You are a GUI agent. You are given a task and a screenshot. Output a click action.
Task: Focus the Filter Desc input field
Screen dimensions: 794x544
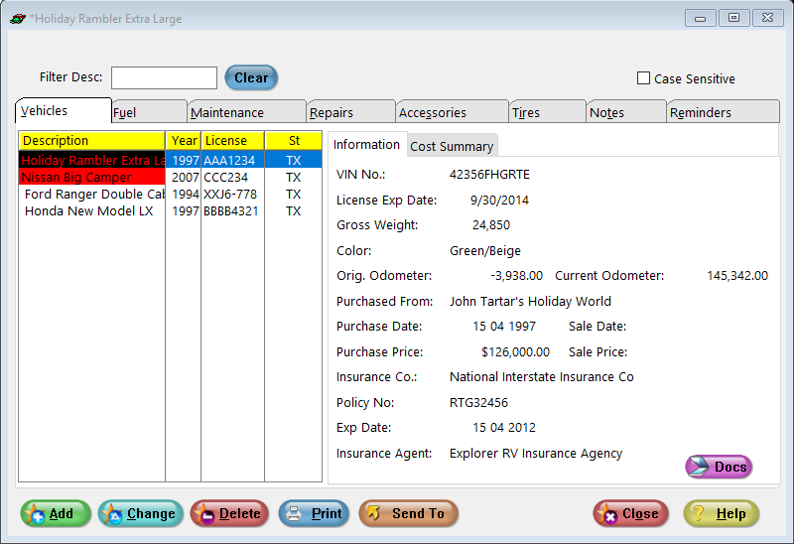click(164, 78)
